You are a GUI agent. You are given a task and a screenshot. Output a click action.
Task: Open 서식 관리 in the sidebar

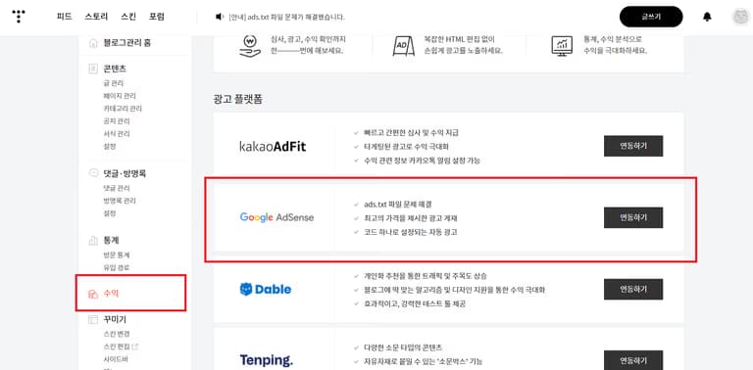pyautogui.click(x=117, y=134)
